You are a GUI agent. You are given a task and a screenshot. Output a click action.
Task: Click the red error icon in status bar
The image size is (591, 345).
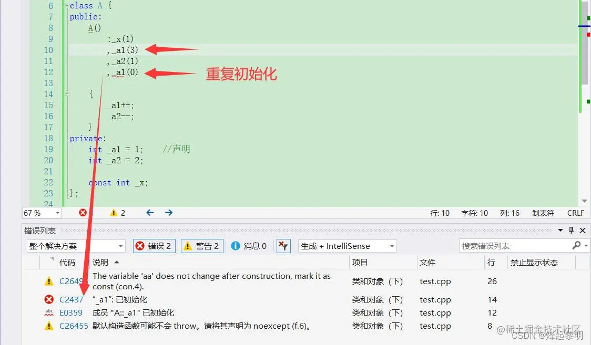click(83, 213)
